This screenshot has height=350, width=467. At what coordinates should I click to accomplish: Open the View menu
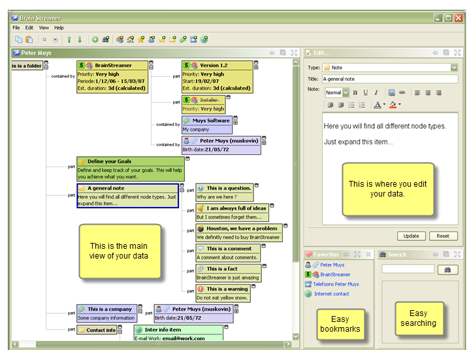[x=44, y=28]
